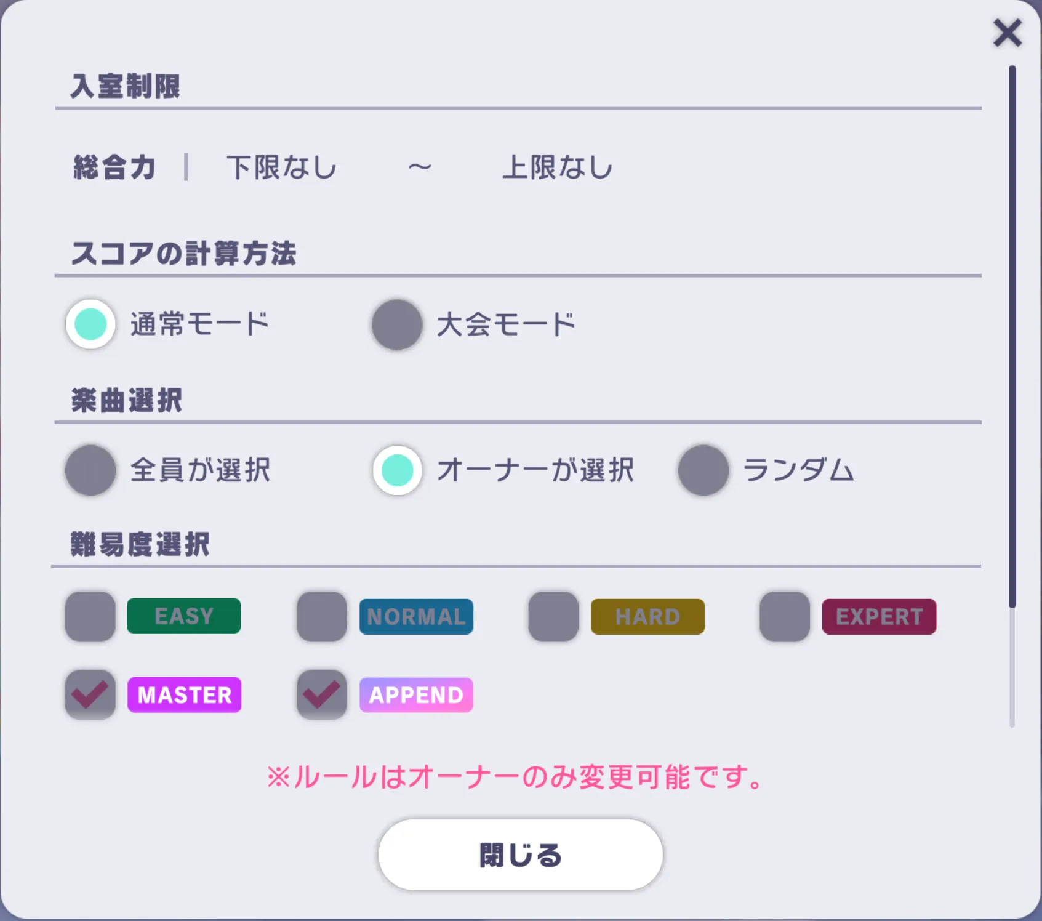Enable the NORMAL difficulty checkbox

[x=321, y=616]
